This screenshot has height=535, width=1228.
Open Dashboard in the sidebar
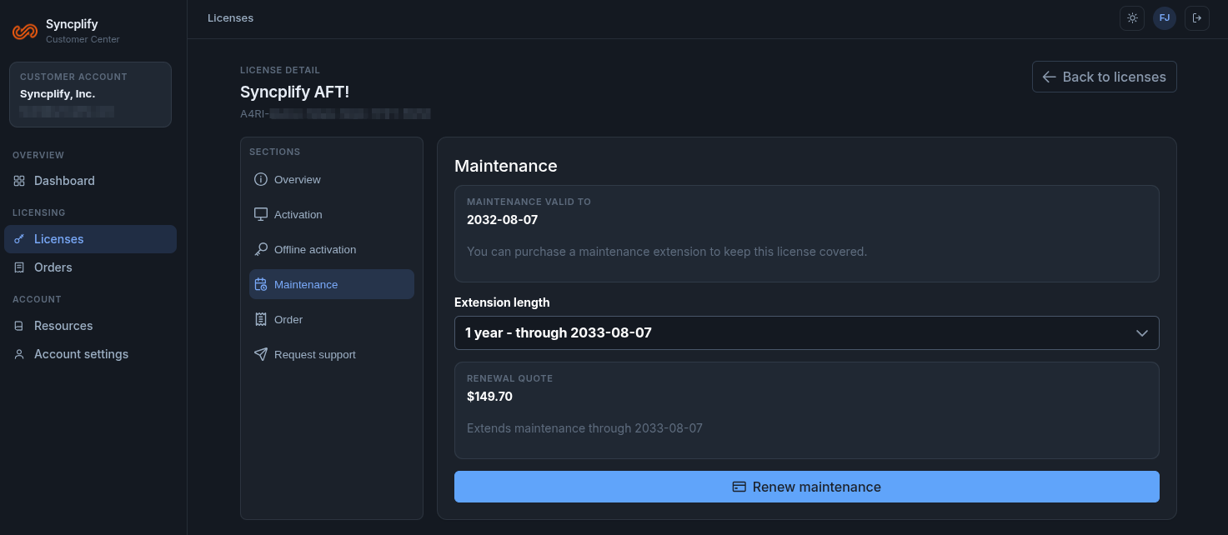(x=90, y=181)
